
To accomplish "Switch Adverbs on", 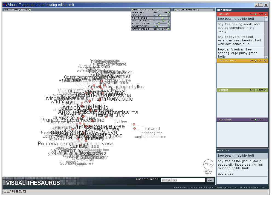I will 255,120.
